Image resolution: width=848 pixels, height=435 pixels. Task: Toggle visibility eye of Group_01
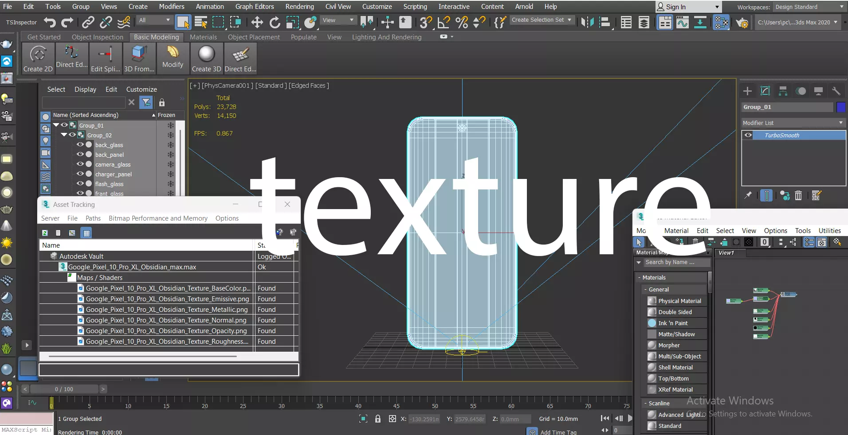point(64,125)
